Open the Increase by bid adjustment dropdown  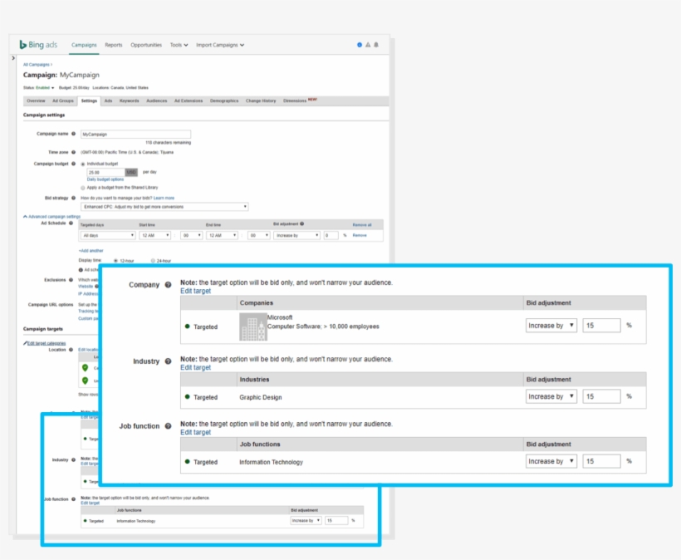coord(551,324)
